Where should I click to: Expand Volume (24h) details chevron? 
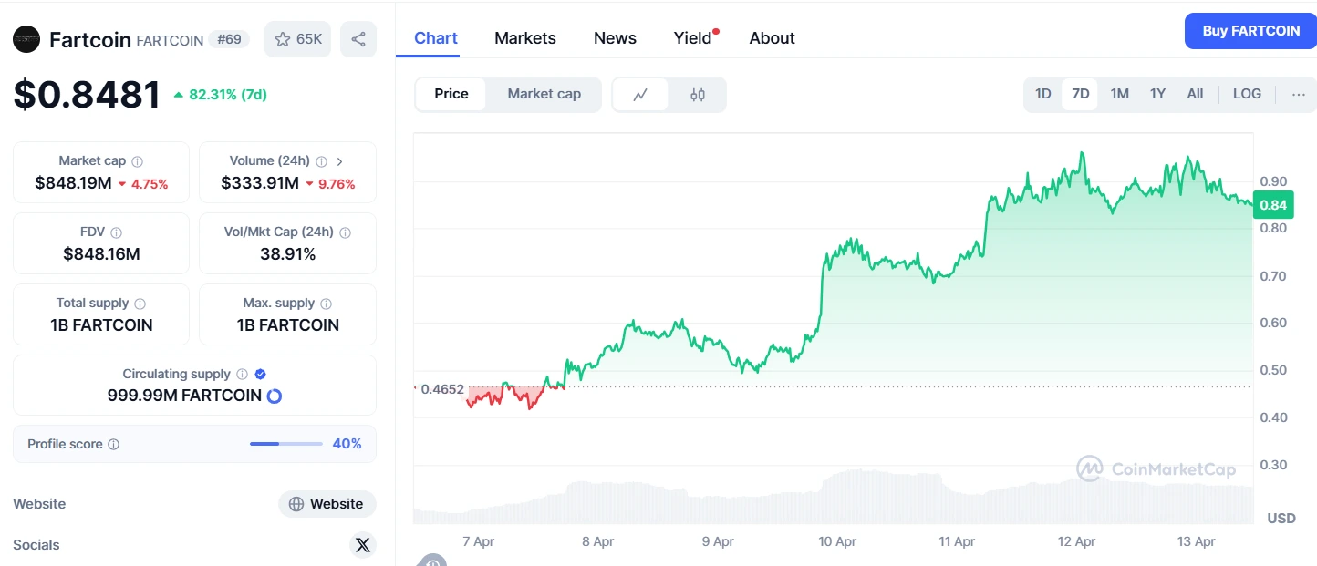click(x=340, y=161)
